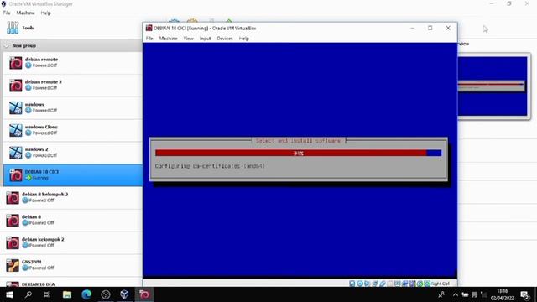537x302 pixels.
Task: Open the notification center icon
Action: click(x=524, y=294)
